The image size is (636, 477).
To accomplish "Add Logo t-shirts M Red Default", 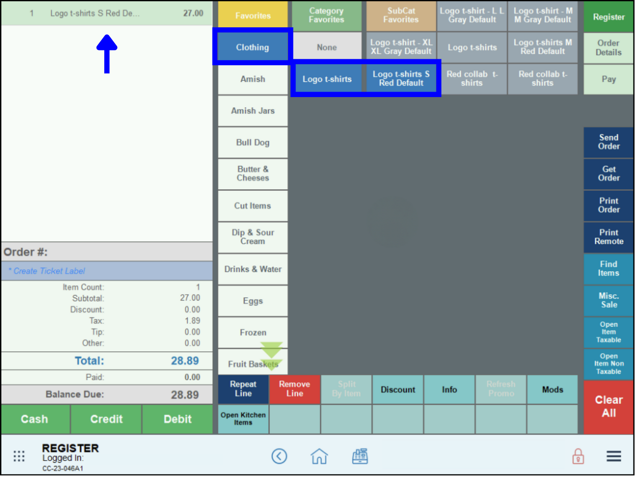I will [x=543, y=47].
